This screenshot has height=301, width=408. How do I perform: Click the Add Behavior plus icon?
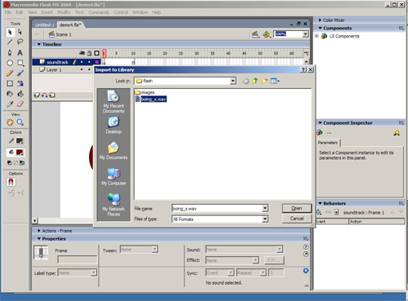319,212
